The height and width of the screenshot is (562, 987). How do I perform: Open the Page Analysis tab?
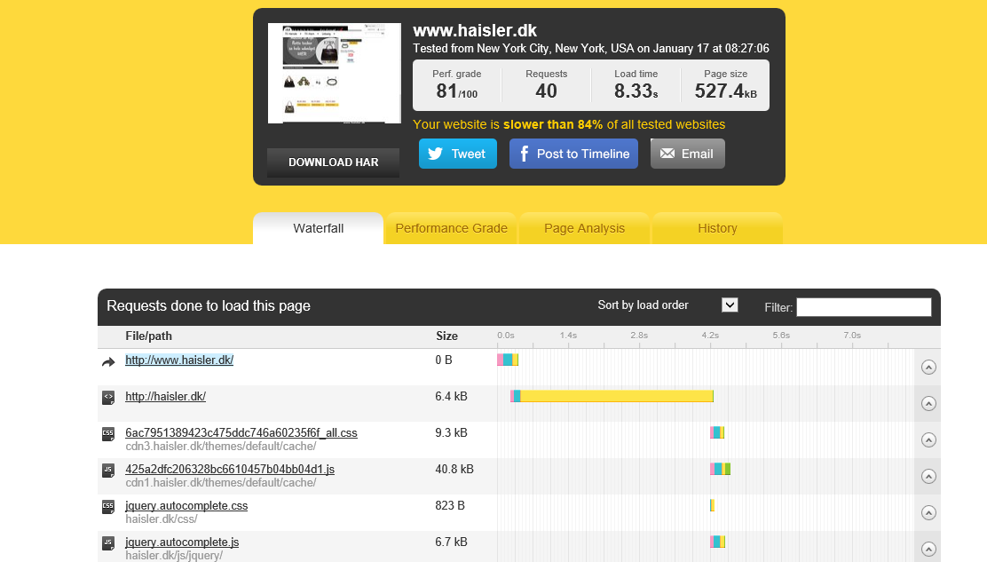tap(584, 228)
